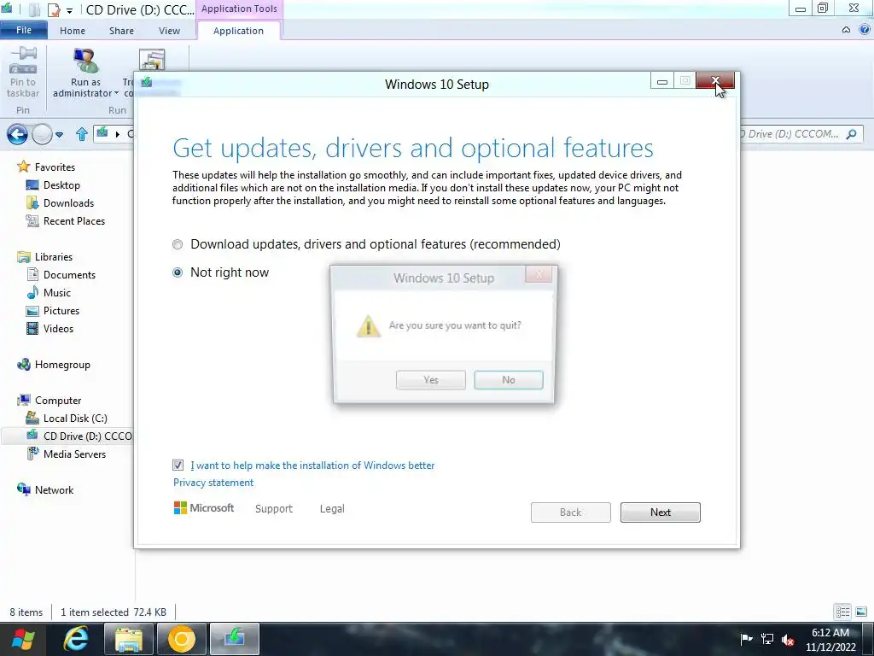The width and height of the screenshot is (874, 656).
Task: Open the Support link in Setup
Action: tap(274, 509)
